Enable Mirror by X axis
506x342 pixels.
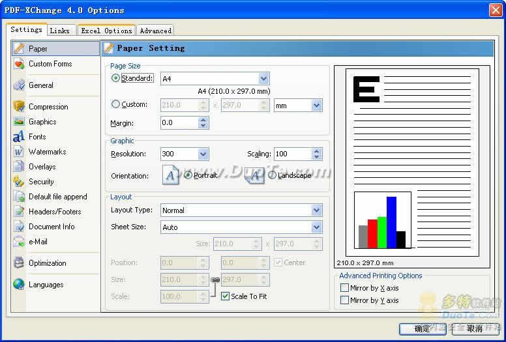tap(345, 287)
